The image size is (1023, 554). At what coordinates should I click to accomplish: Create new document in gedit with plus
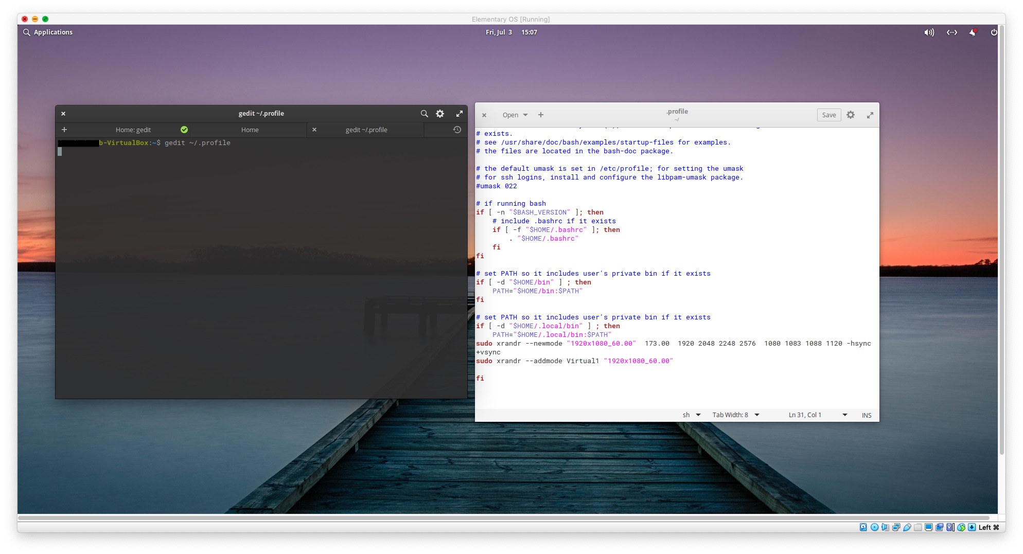coord(541,115)
